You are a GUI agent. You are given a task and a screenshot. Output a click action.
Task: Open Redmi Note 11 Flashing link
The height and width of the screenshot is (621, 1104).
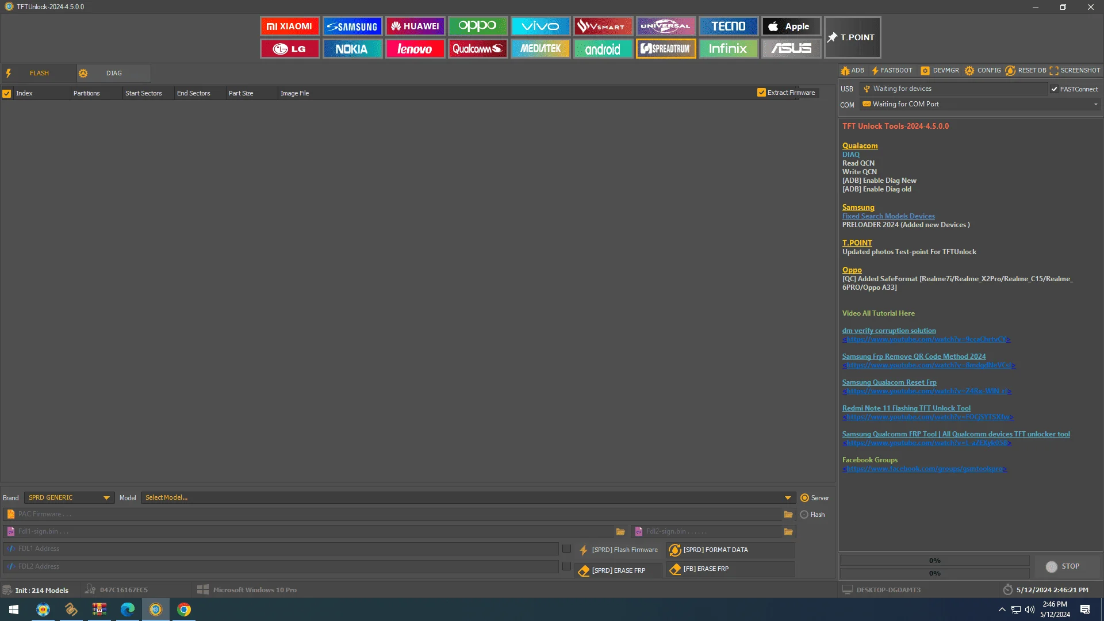click(x=906, y=408)
